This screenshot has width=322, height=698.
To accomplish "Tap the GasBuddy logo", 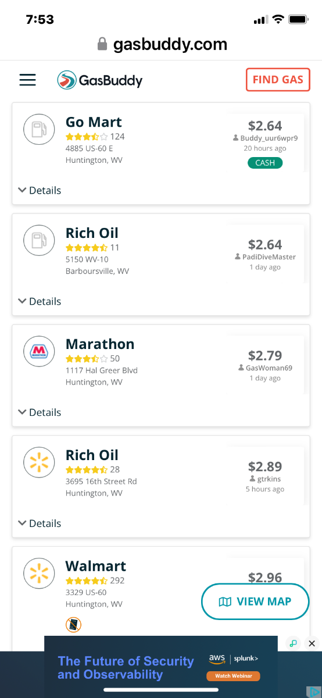I will click(x=100, y=80).
